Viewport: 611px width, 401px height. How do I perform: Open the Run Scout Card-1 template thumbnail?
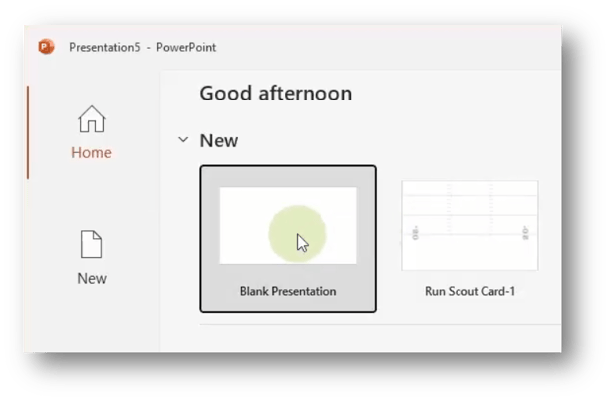(469, 225)
